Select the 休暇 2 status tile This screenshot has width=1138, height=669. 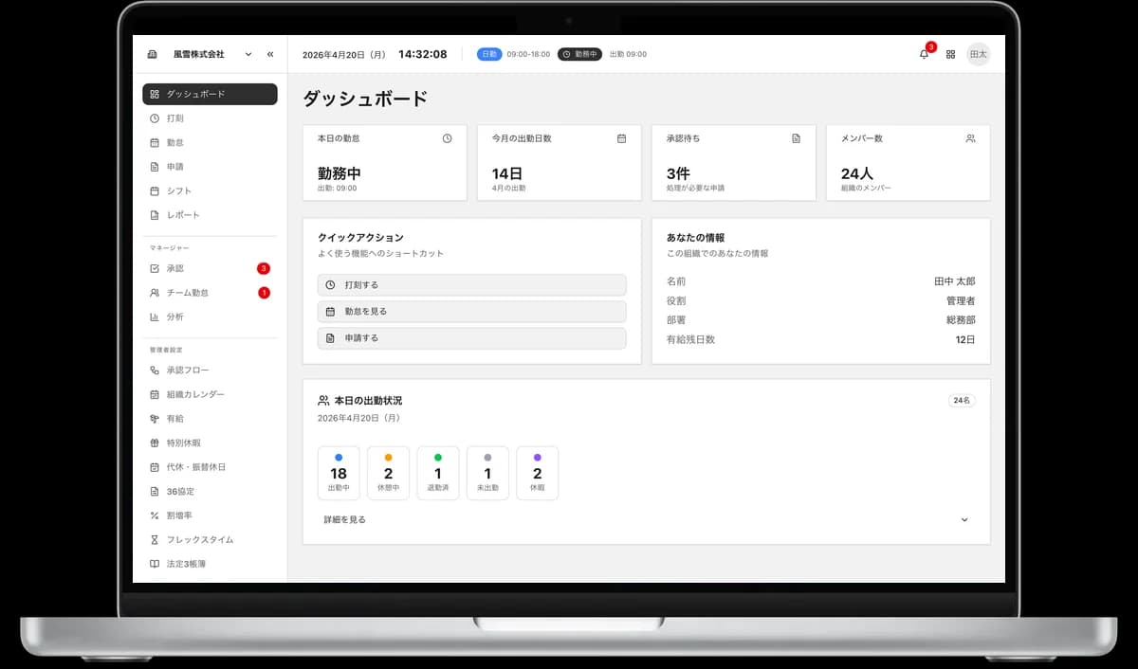click(x=538, y=473)
